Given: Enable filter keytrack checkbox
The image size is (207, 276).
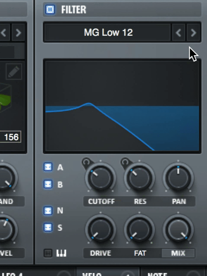Looking at the screenshot, I should click(48, 253).
